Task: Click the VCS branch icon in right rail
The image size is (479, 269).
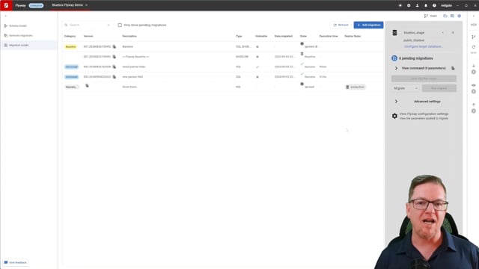Action: pyautogui.click(x=474, y=37)
